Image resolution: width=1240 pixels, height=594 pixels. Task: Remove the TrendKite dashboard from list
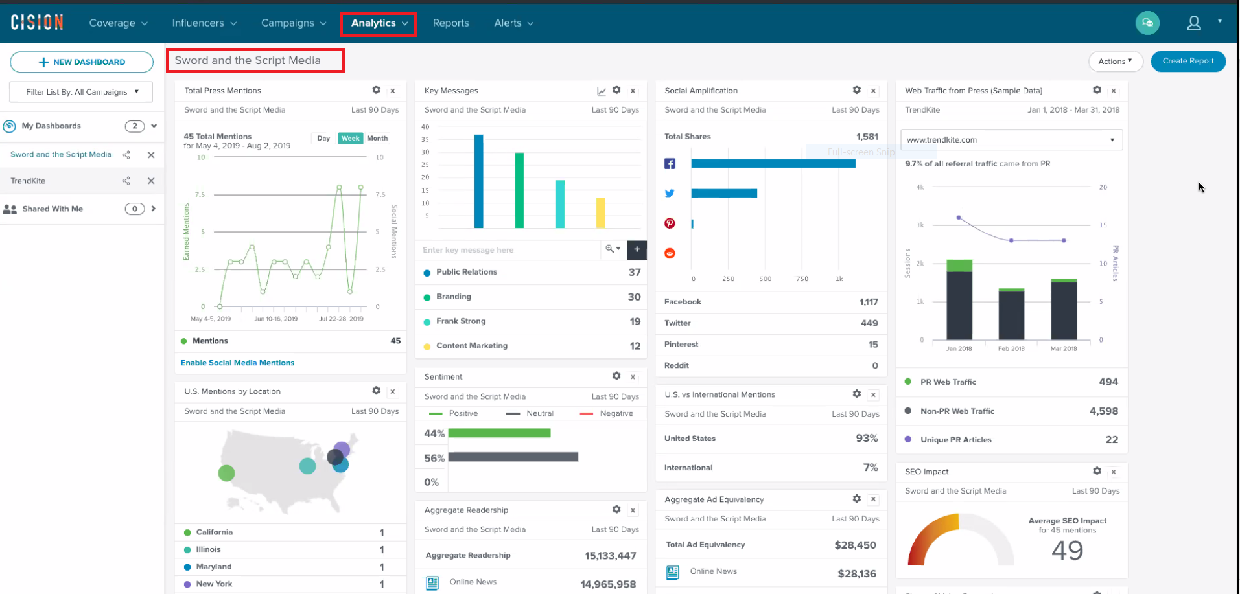pyautogui.click(x=151, y=181)
